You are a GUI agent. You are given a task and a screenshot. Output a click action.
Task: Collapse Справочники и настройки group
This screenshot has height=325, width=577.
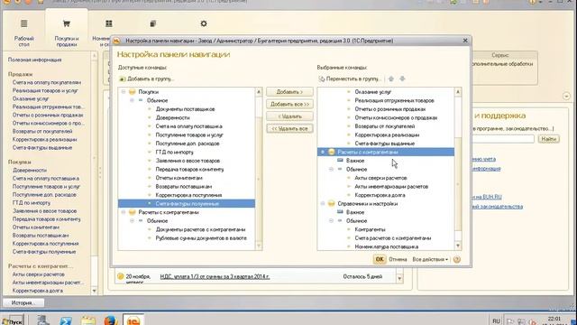[x=323, y=203]
